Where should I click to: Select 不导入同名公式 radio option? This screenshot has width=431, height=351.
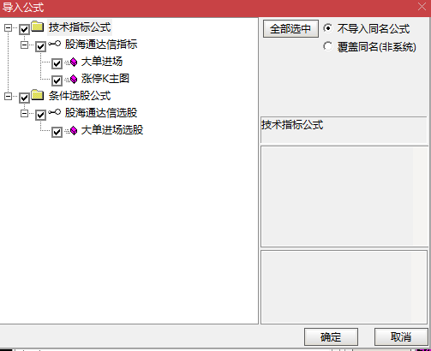click(328, 28)
